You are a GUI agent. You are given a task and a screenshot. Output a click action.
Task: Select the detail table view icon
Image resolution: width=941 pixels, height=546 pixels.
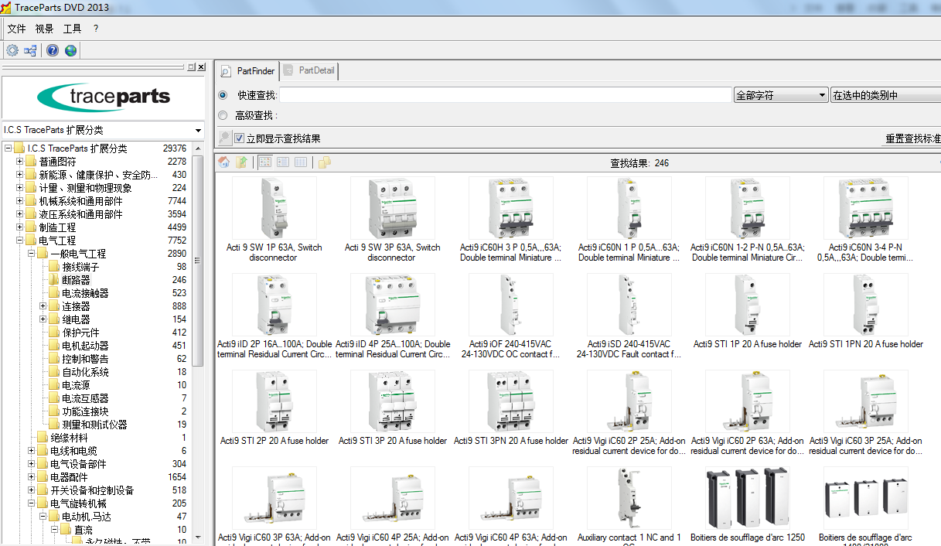pyautogui.click(x=301, y=162)
